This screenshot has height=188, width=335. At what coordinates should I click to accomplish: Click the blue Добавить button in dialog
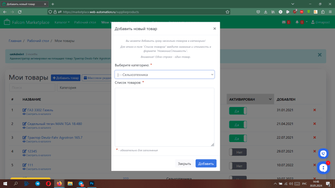point(206,163)
